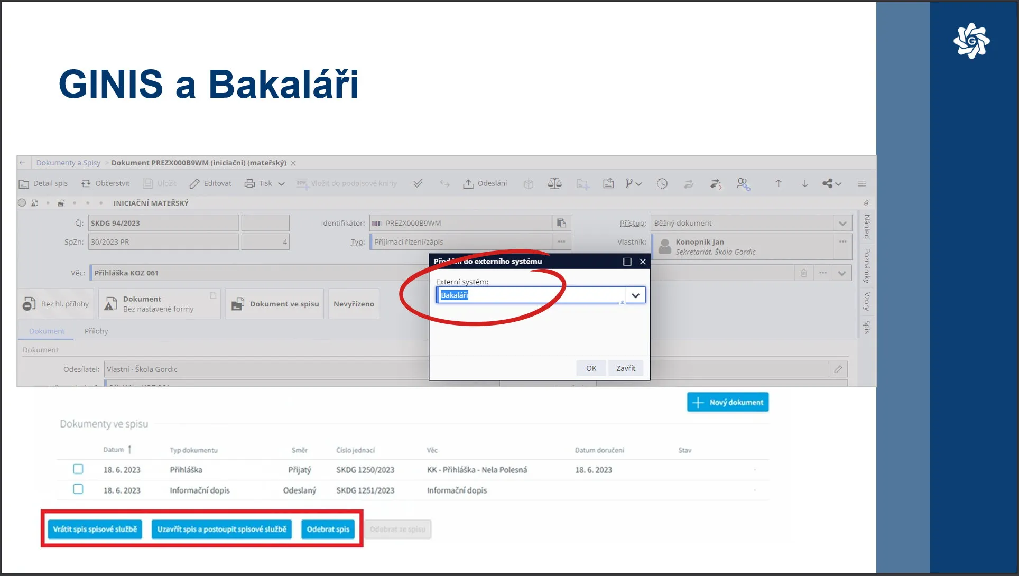The height and width of the screenshot is (576, 1019).
Task: Click the Čj field SKDG 94/2023
Action: (163, 223)
